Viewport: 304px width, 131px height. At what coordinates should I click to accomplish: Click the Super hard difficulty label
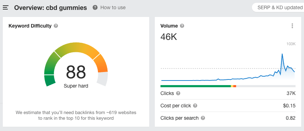[x=76, y=86]
